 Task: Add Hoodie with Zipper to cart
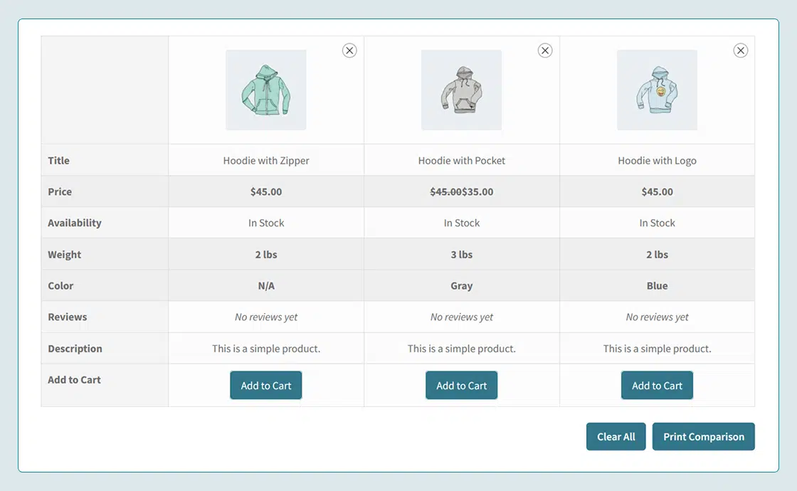pyautogui.click(x=266, y=386)
